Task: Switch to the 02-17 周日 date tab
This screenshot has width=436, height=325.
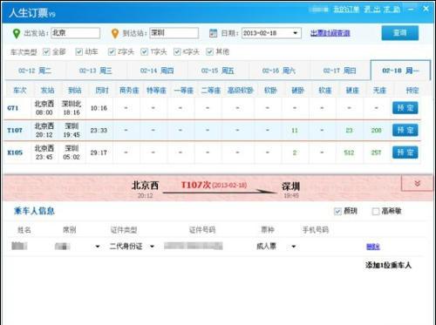Action: coord(340,71)
